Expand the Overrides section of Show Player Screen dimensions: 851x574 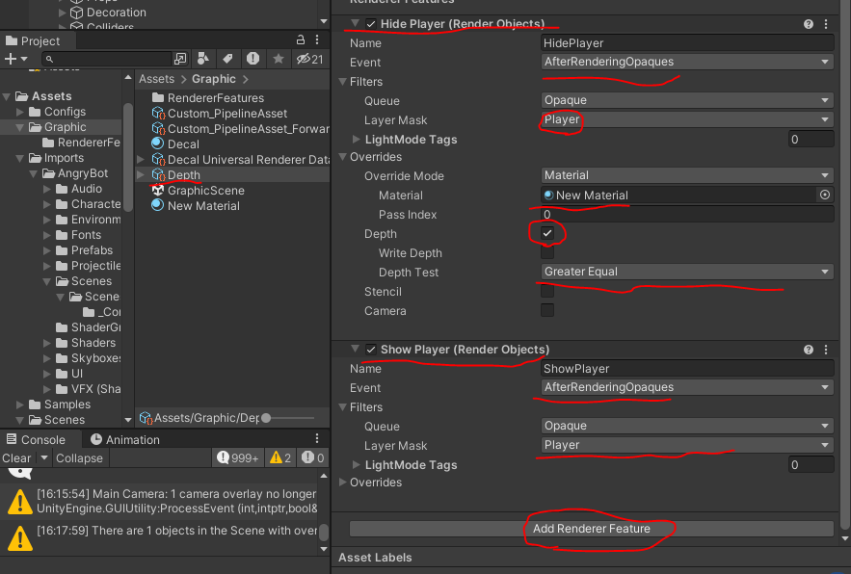point(343,483)
